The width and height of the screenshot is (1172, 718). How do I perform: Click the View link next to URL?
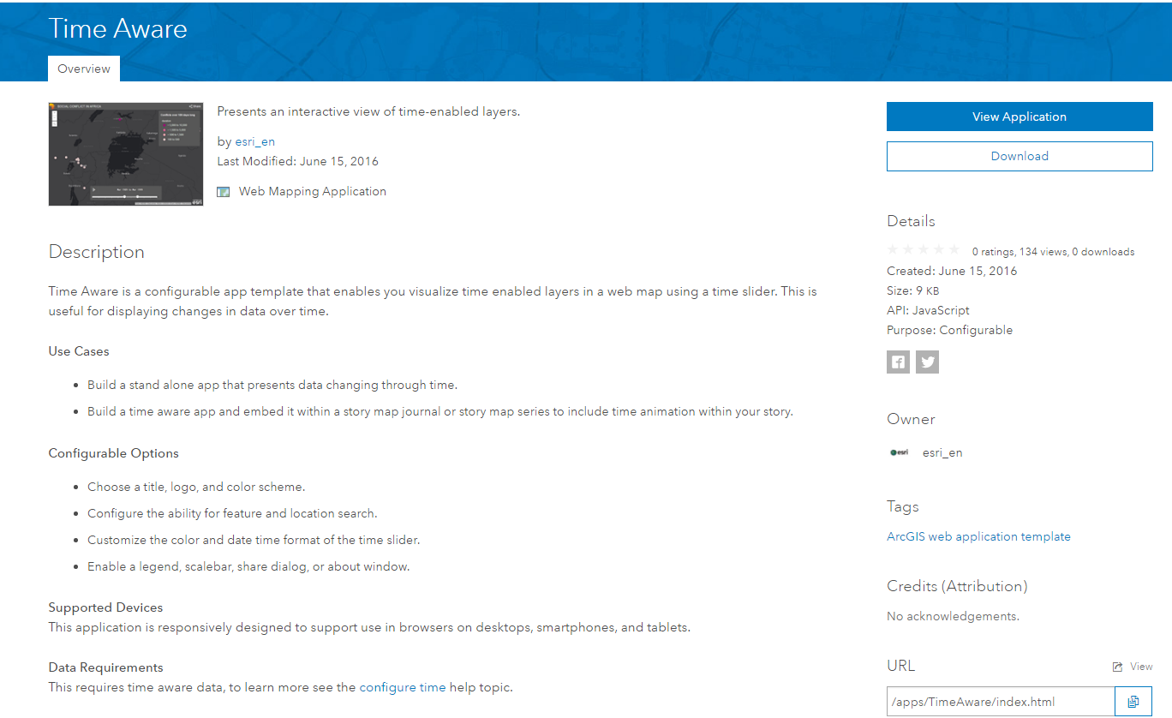1141,667
